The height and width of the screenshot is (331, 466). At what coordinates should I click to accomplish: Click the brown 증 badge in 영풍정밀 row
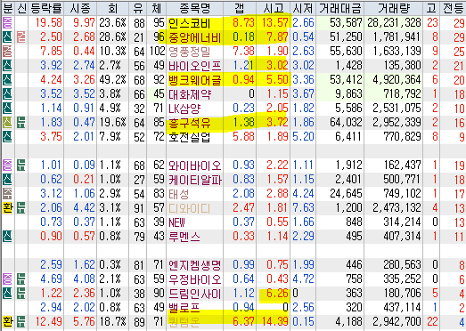click(x=7, y=51)
